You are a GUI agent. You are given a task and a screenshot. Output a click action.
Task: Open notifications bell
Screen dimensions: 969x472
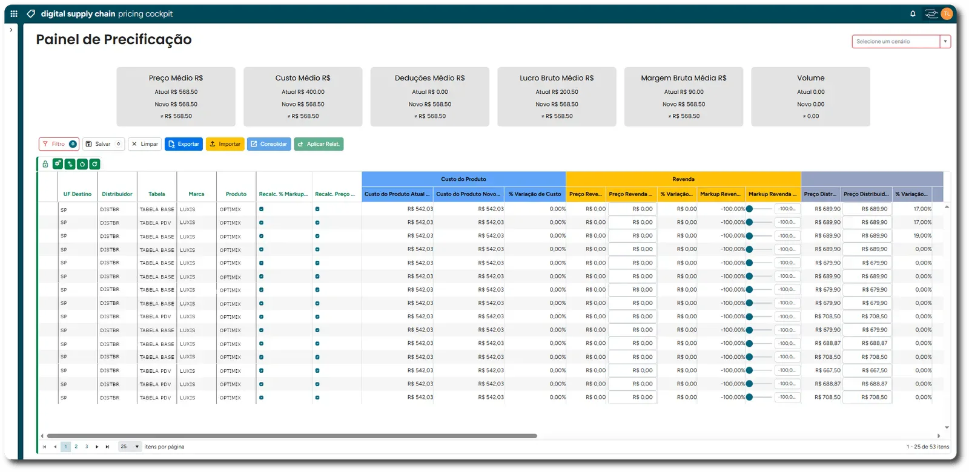click(913, 13)
